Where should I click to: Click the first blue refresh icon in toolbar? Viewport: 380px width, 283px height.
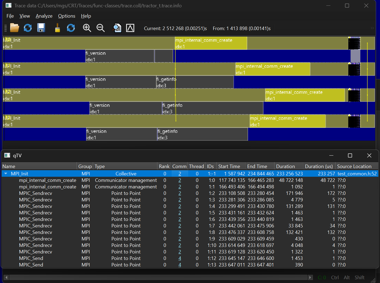(28, 28)
